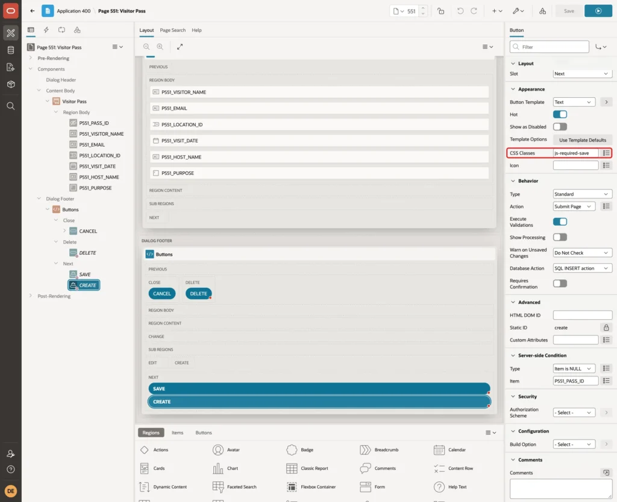Select the gallery Regions tab
This screenshot has height=502, width=617.
pos(151,433)
